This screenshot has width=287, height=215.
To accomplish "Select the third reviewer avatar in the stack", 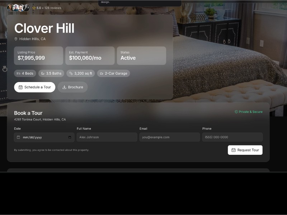I will click(21, 8).
